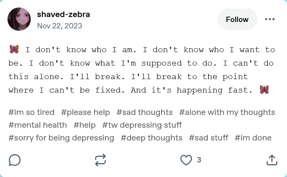
Task: Click the #help hashtag
Action: pos(85,125)
